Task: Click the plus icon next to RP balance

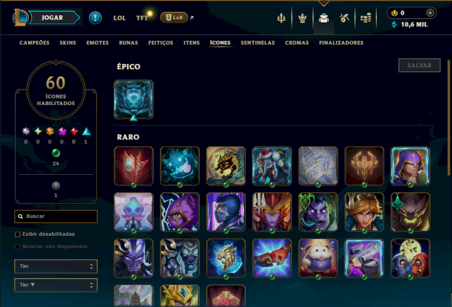Action: (x=430, y=12)
